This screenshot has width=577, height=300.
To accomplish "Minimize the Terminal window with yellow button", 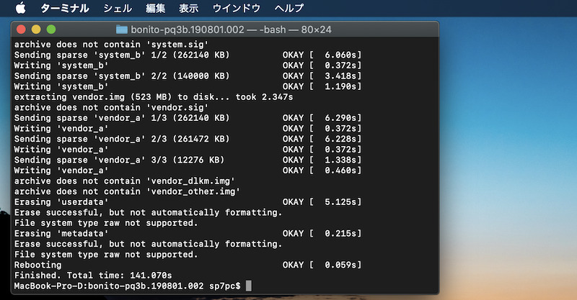I will click(35, 29).
